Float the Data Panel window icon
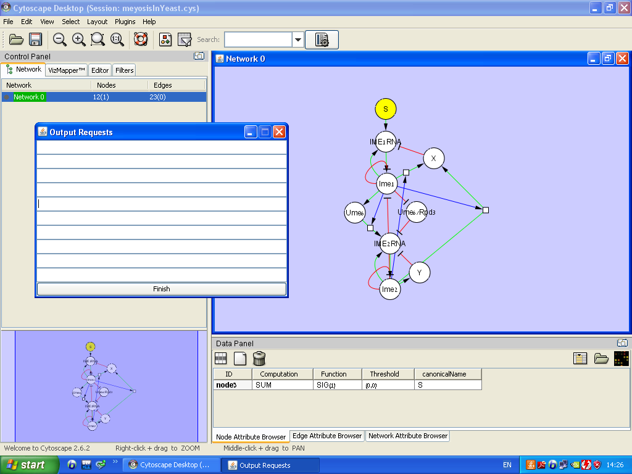 point(622,343)
